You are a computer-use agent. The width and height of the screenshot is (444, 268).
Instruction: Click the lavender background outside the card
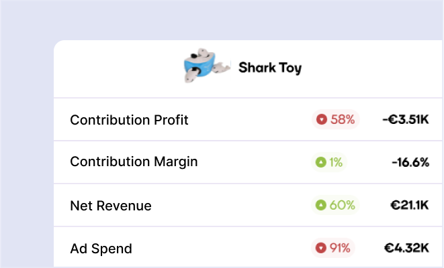click(x=27, y=134)
